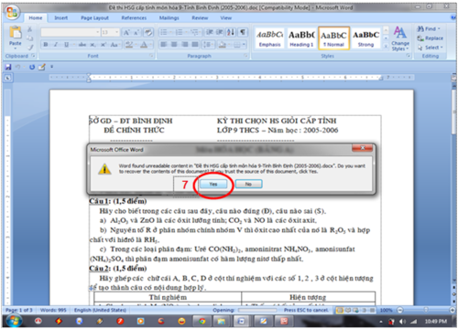Apply the Emphasis style
458x329 pixels.
[x=269, y=38]
